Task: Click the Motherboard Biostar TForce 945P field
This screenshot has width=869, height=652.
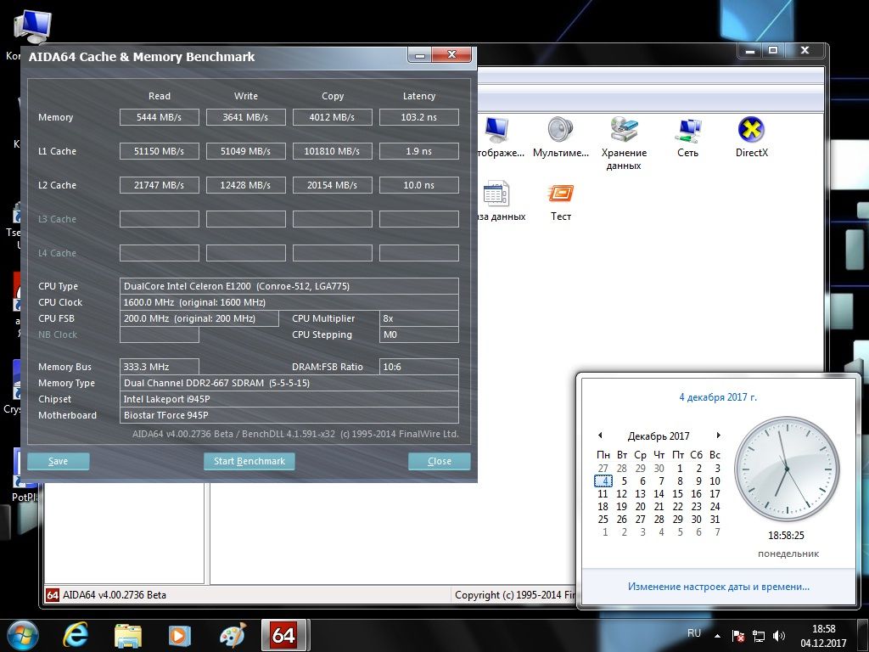Action: (x=289, y=414)
